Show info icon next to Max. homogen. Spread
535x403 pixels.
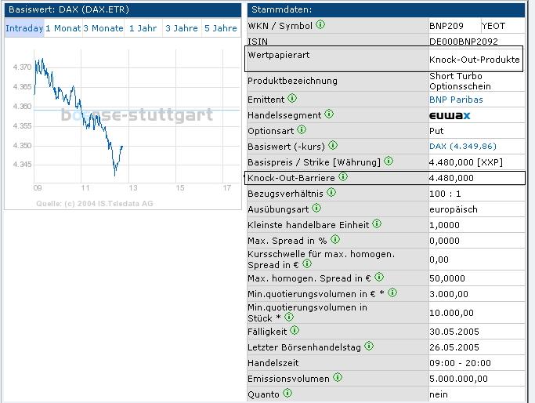point(379,278)
